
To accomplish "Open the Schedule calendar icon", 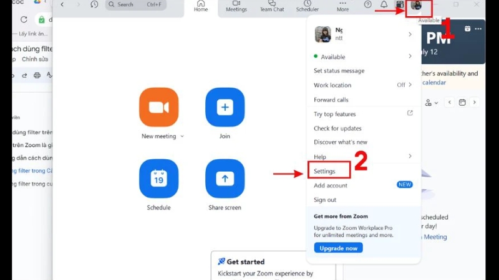I will [x=159, y=179].
